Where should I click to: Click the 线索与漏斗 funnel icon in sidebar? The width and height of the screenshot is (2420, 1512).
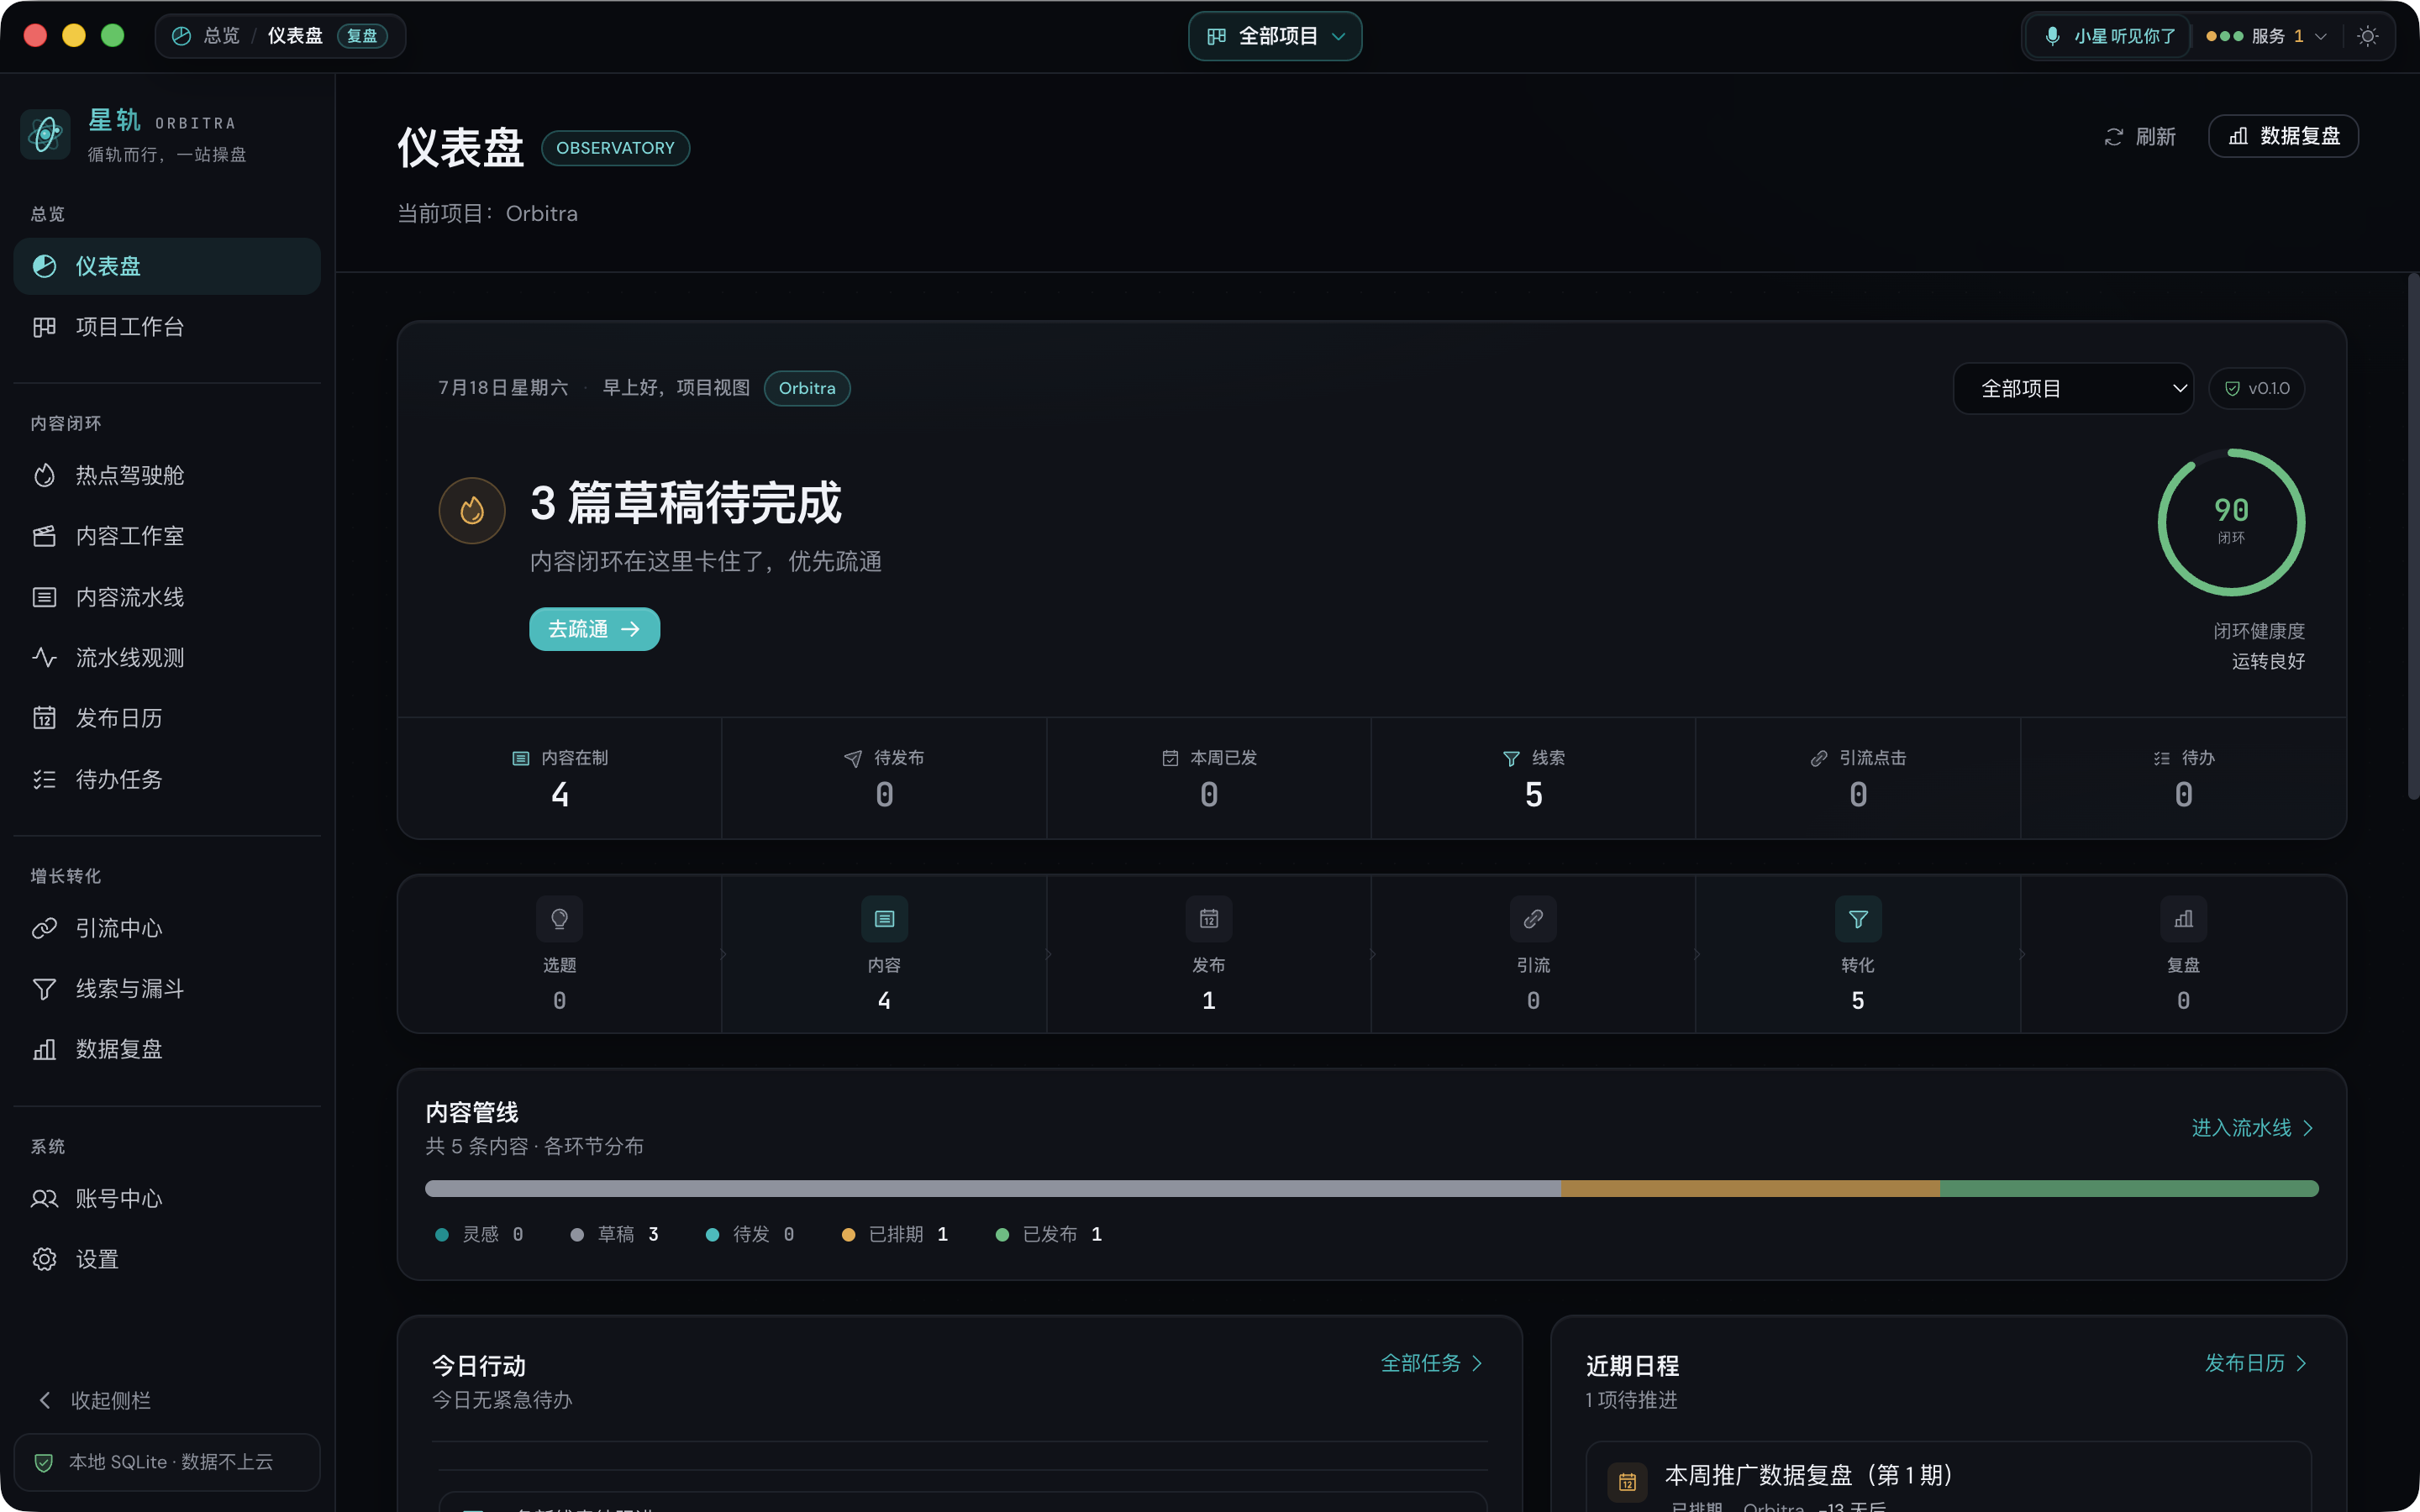(x=44, y=989)
